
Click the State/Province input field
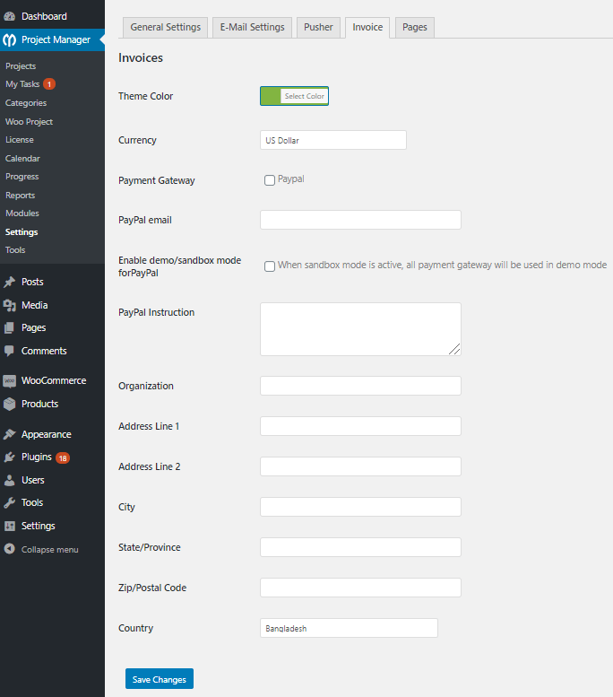click(360, 547)
